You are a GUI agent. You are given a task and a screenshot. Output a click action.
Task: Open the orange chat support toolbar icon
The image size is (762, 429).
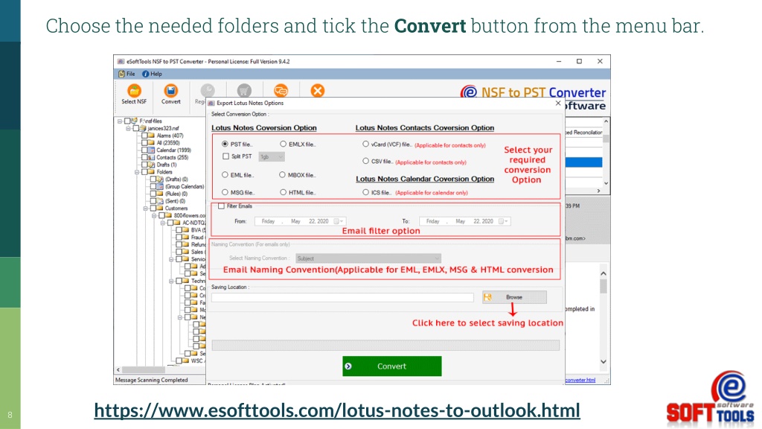coord(281,90)
